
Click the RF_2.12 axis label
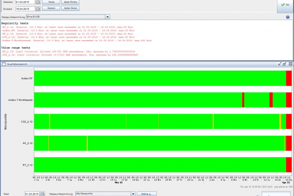pyautogui.click(x=27, y=143)
